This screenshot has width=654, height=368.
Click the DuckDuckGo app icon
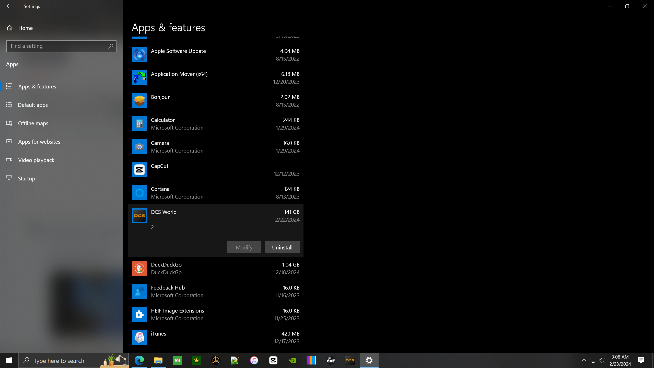(x=139, y=268)
